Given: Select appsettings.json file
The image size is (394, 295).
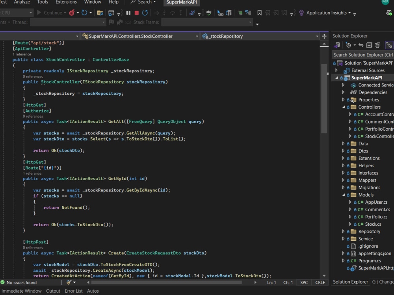Looking at the screenshot, I should point(375,254).
